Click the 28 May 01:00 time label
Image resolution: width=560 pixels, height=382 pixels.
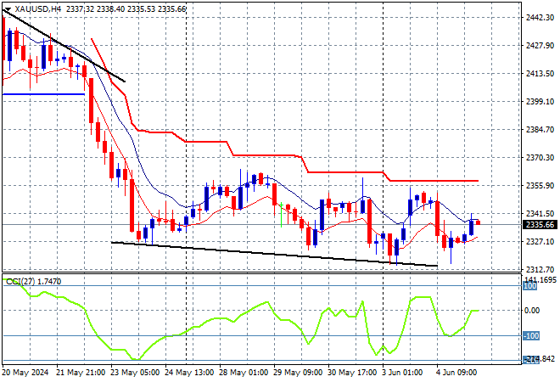click(244, 373)
